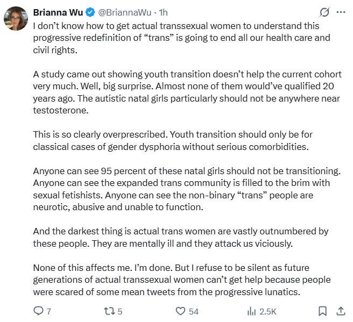Click the like count of 54

click(x=194, y=311)
